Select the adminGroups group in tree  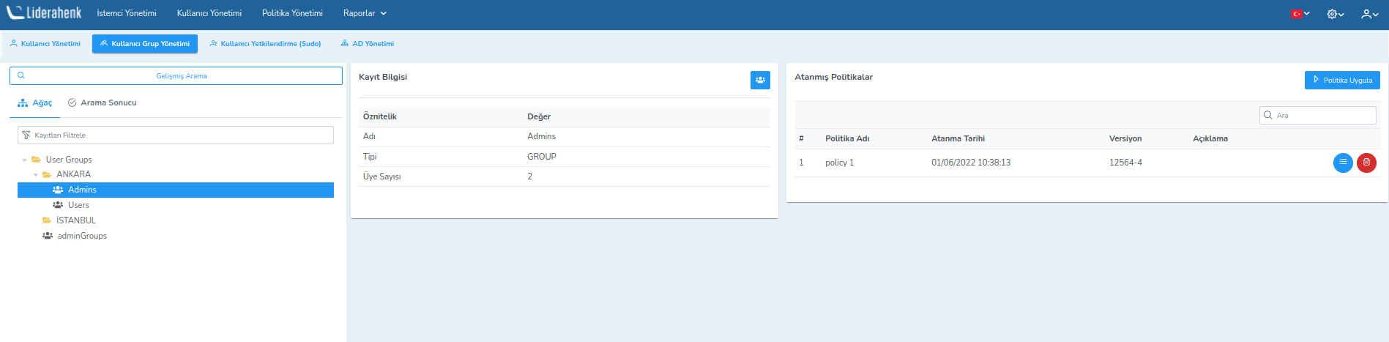coord(82,236)
